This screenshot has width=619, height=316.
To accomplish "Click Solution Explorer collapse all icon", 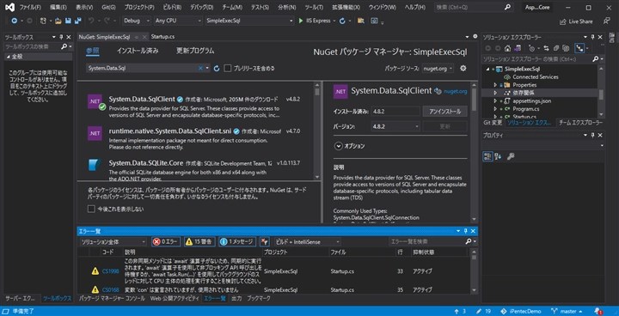I will click(556, 48).
